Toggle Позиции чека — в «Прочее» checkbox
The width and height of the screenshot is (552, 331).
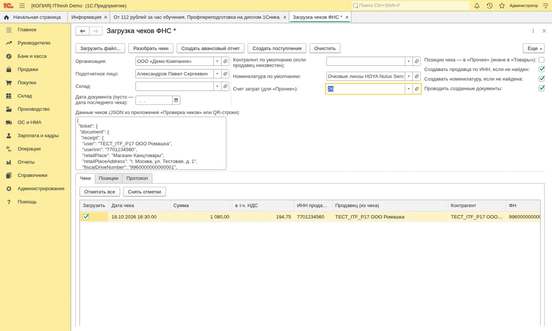click(x=542, y=60)
